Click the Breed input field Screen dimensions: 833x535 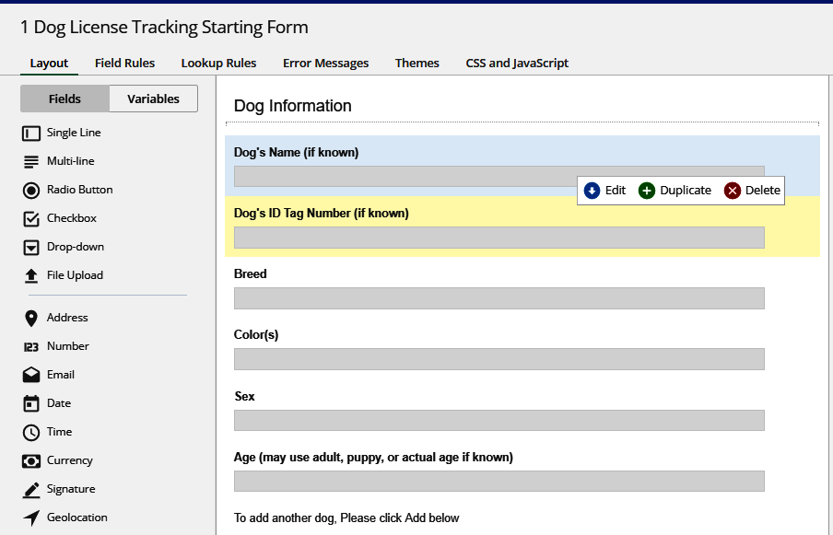(499, 298)
